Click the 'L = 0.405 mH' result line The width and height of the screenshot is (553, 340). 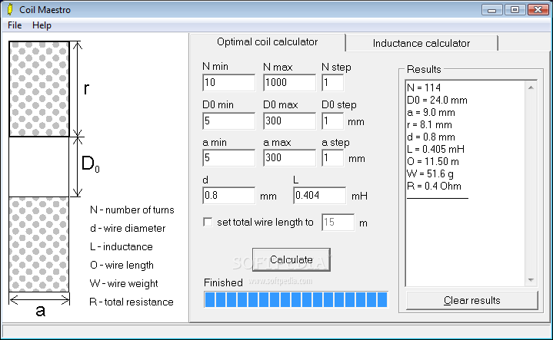tap(435, 149)
